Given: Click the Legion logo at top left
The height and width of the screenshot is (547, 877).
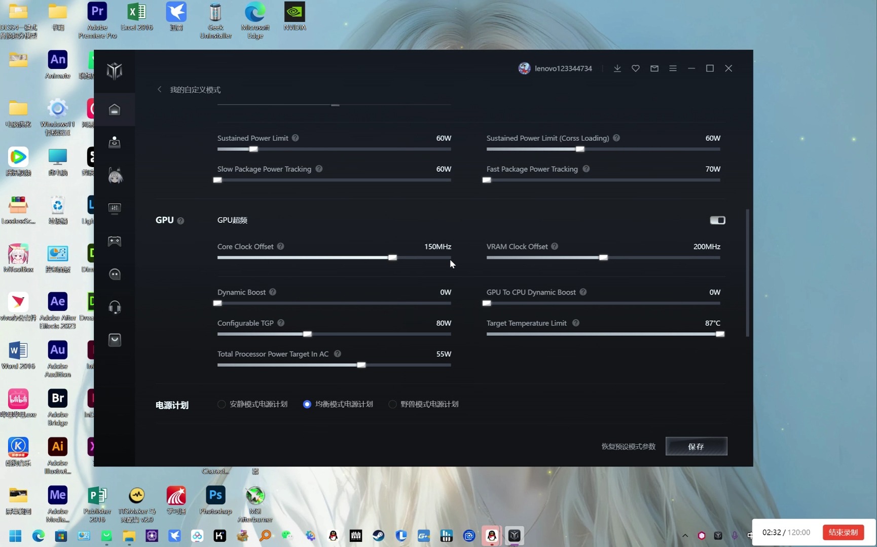Looking at the screenshot, I should (115, 71).
